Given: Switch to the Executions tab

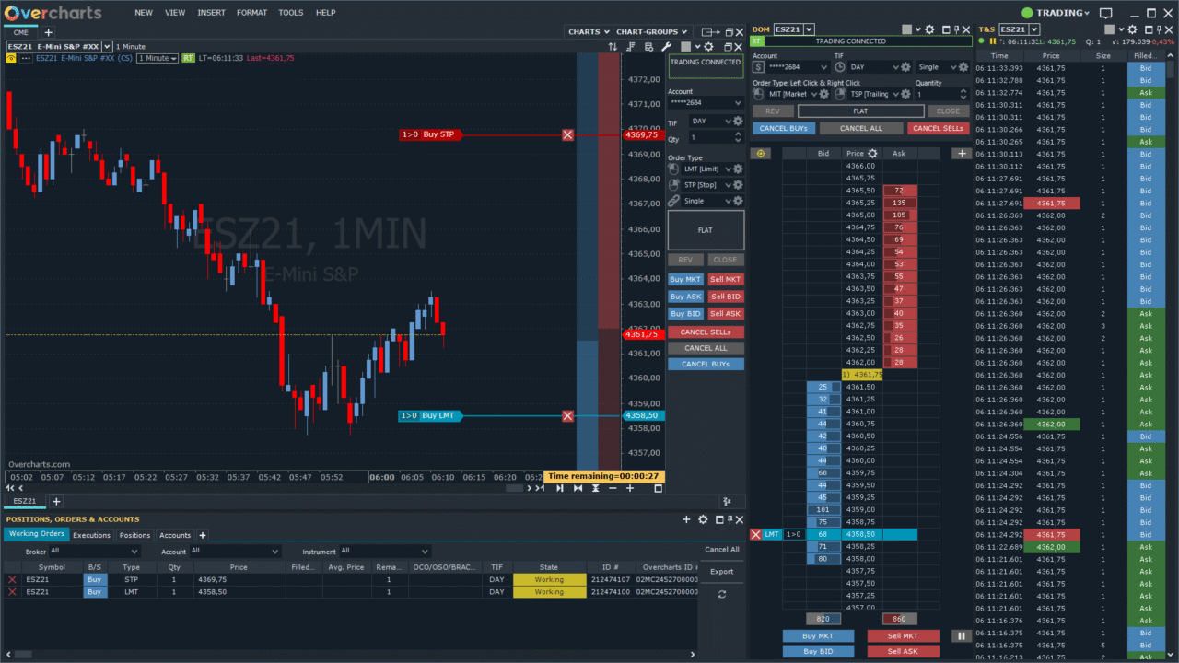Looking at the screenshot, I should tap(91, 534).
